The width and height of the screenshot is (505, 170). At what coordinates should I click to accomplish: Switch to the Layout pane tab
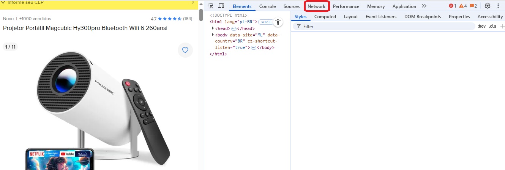coord(351,17)
